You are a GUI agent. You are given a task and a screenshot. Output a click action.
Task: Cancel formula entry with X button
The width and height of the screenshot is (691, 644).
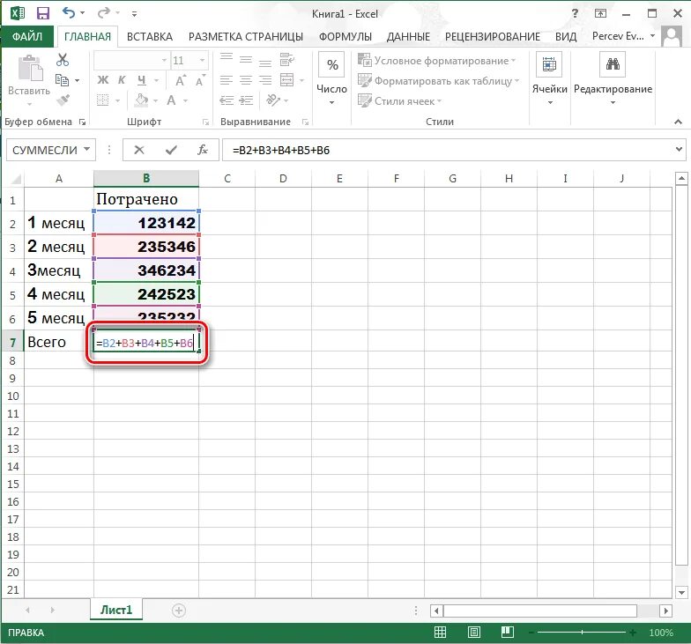tap(139, 150)
